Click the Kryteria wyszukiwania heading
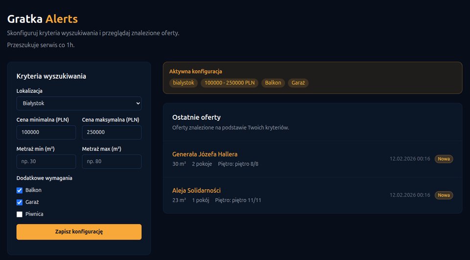 (51, 76)
